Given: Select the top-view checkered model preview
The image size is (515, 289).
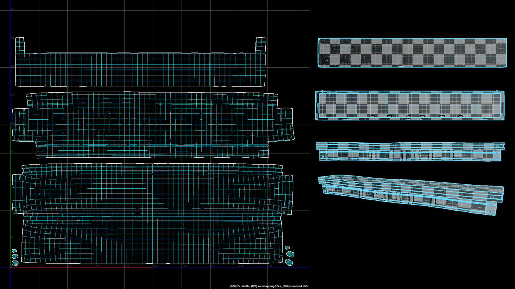Looking at the screenshot, I should pos(412,52).
